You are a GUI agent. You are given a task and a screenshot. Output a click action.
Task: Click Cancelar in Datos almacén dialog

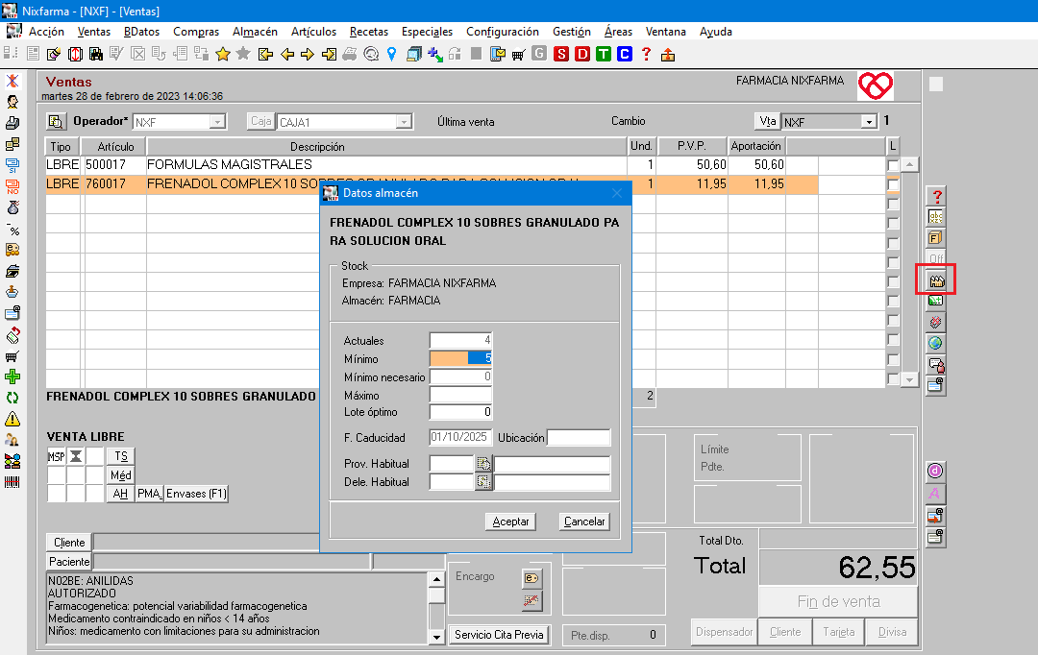click(584, 522)
